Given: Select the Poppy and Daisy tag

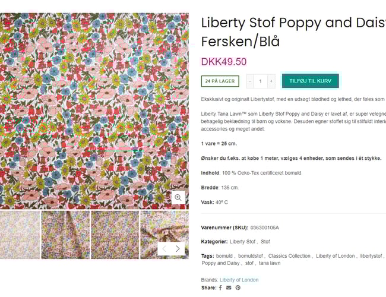Looking at the screenshot, I should pyautogui.click(x=220, y=263).
